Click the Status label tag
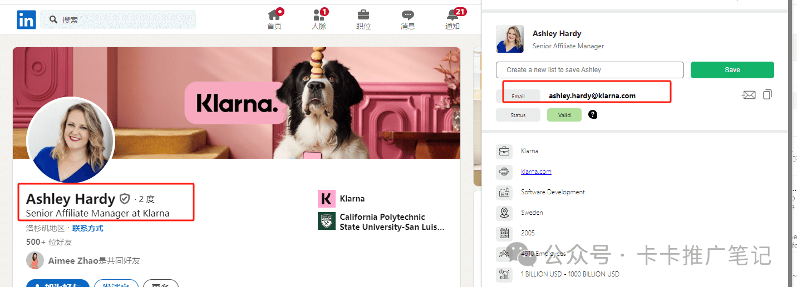Screen dimensions: 797x287 (518, 115)
